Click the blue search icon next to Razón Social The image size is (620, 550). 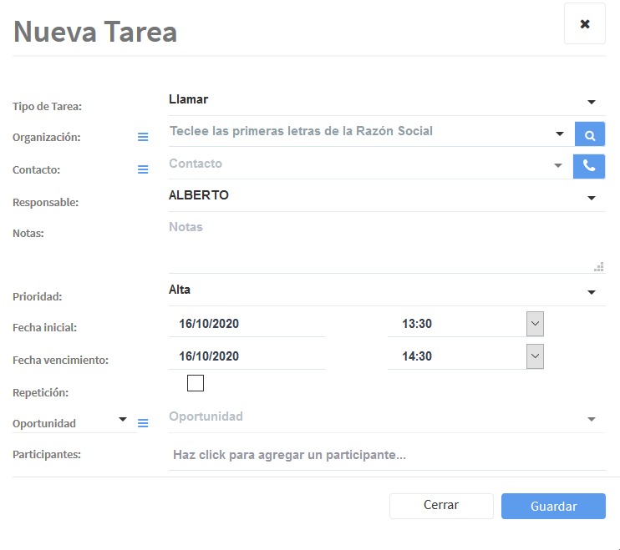589,134
